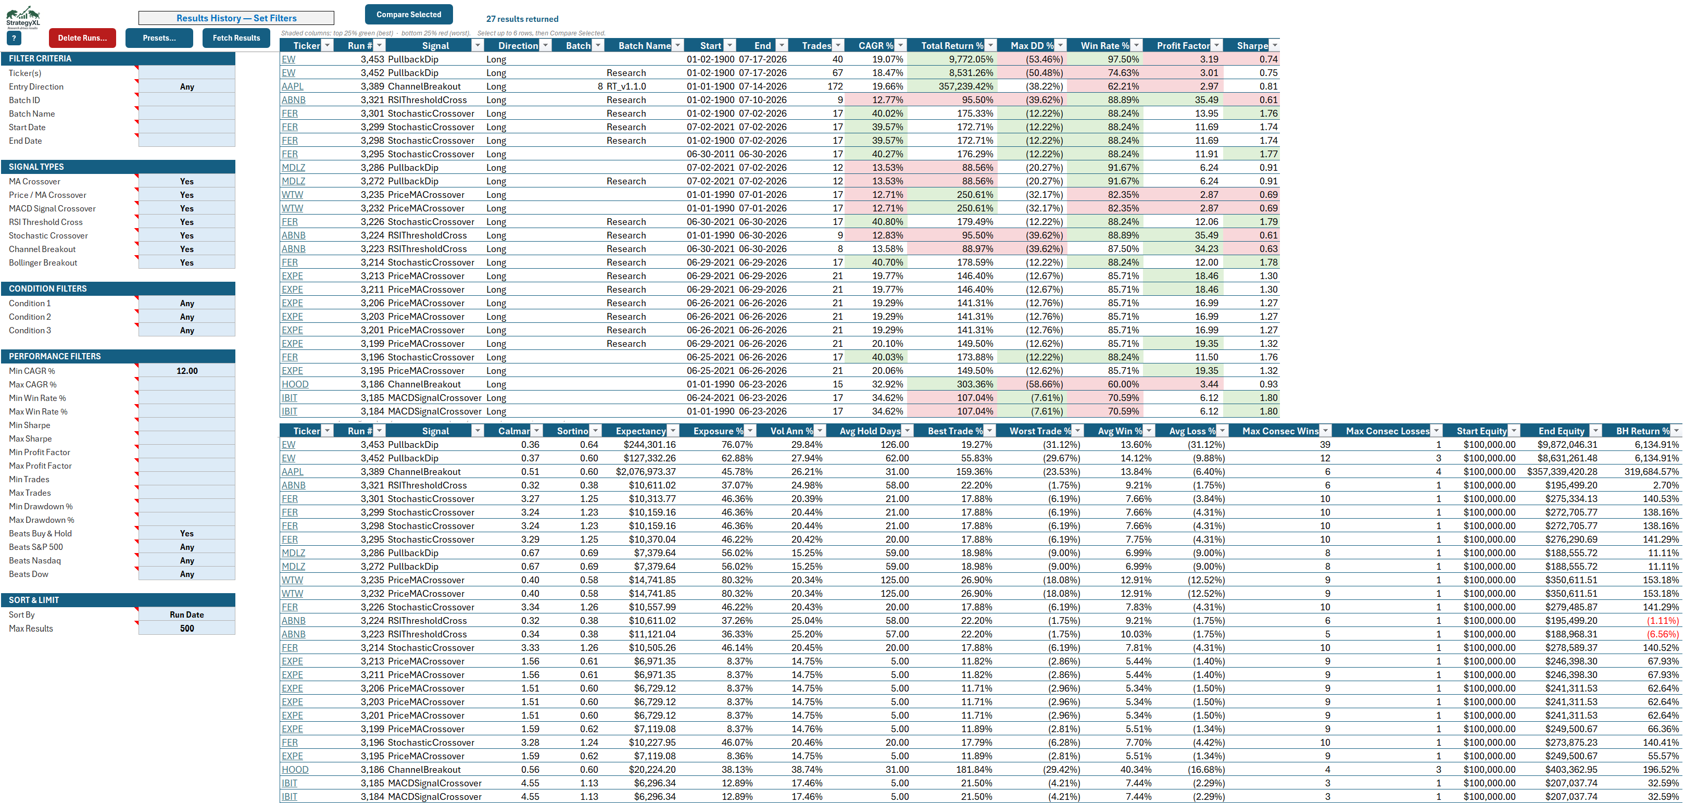Open the Start column filter arrow
Viewport: 1684px width, 803px height.
tap(730, 45)
